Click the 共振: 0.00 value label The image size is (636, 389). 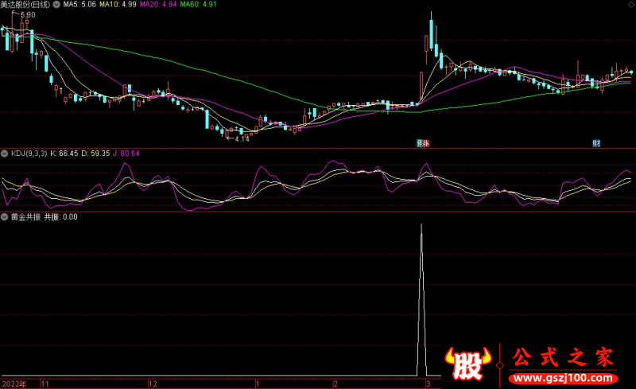60,216
